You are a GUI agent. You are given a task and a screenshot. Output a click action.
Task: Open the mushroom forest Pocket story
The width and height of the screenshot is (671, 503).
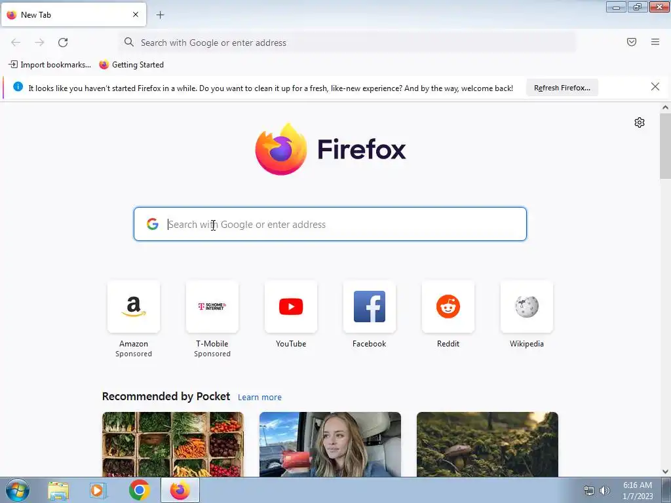[x=488, y=445]
